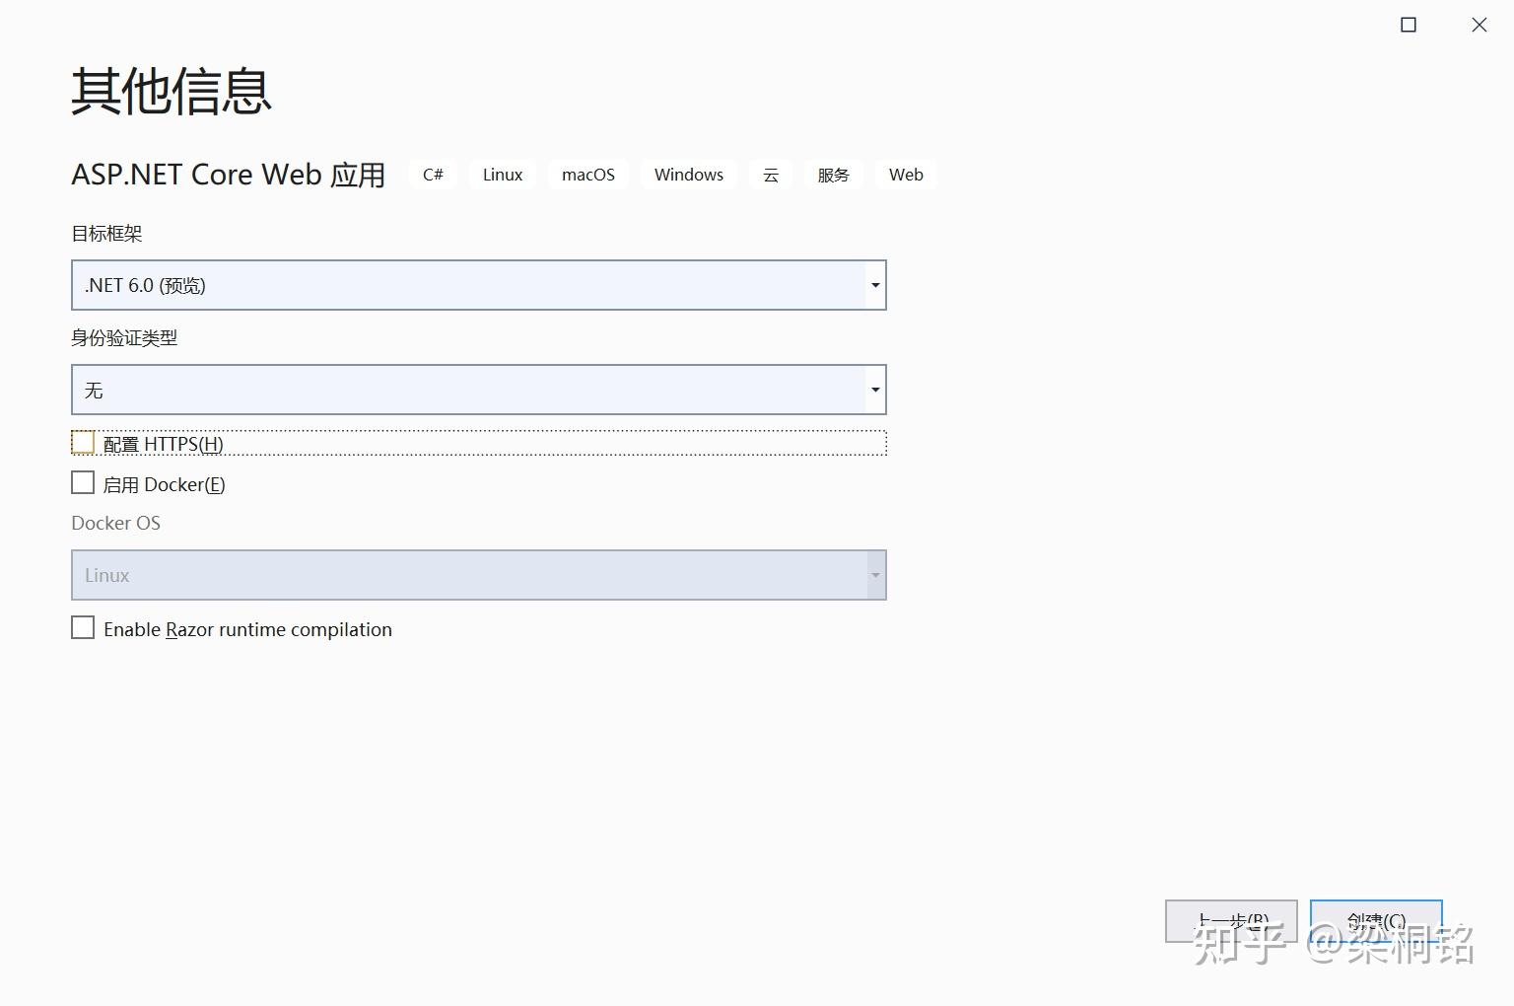Click the 目标框架 label

click(106, 234)
